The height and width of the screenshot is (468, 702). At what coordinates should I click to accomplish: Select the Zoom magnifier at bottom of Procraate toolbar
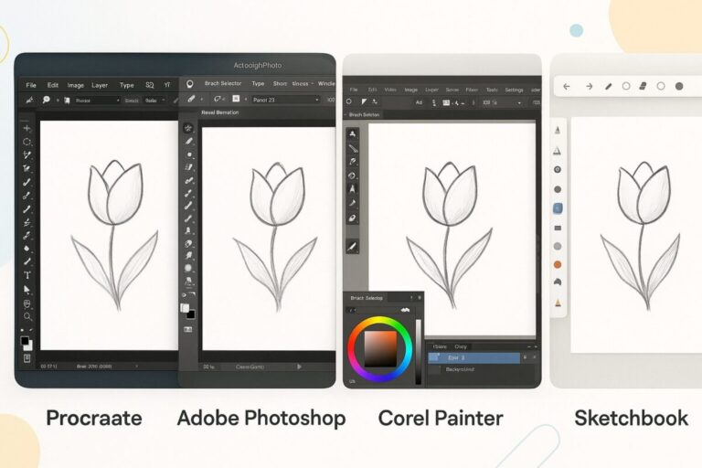27,316
